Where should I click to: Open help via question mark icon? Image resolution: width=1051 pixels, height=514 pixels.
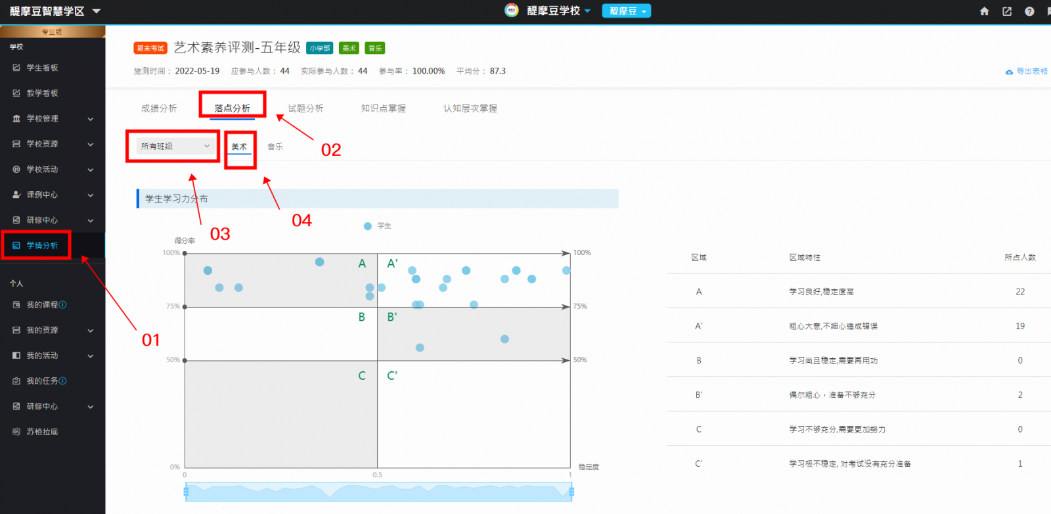coord(1029,11)
